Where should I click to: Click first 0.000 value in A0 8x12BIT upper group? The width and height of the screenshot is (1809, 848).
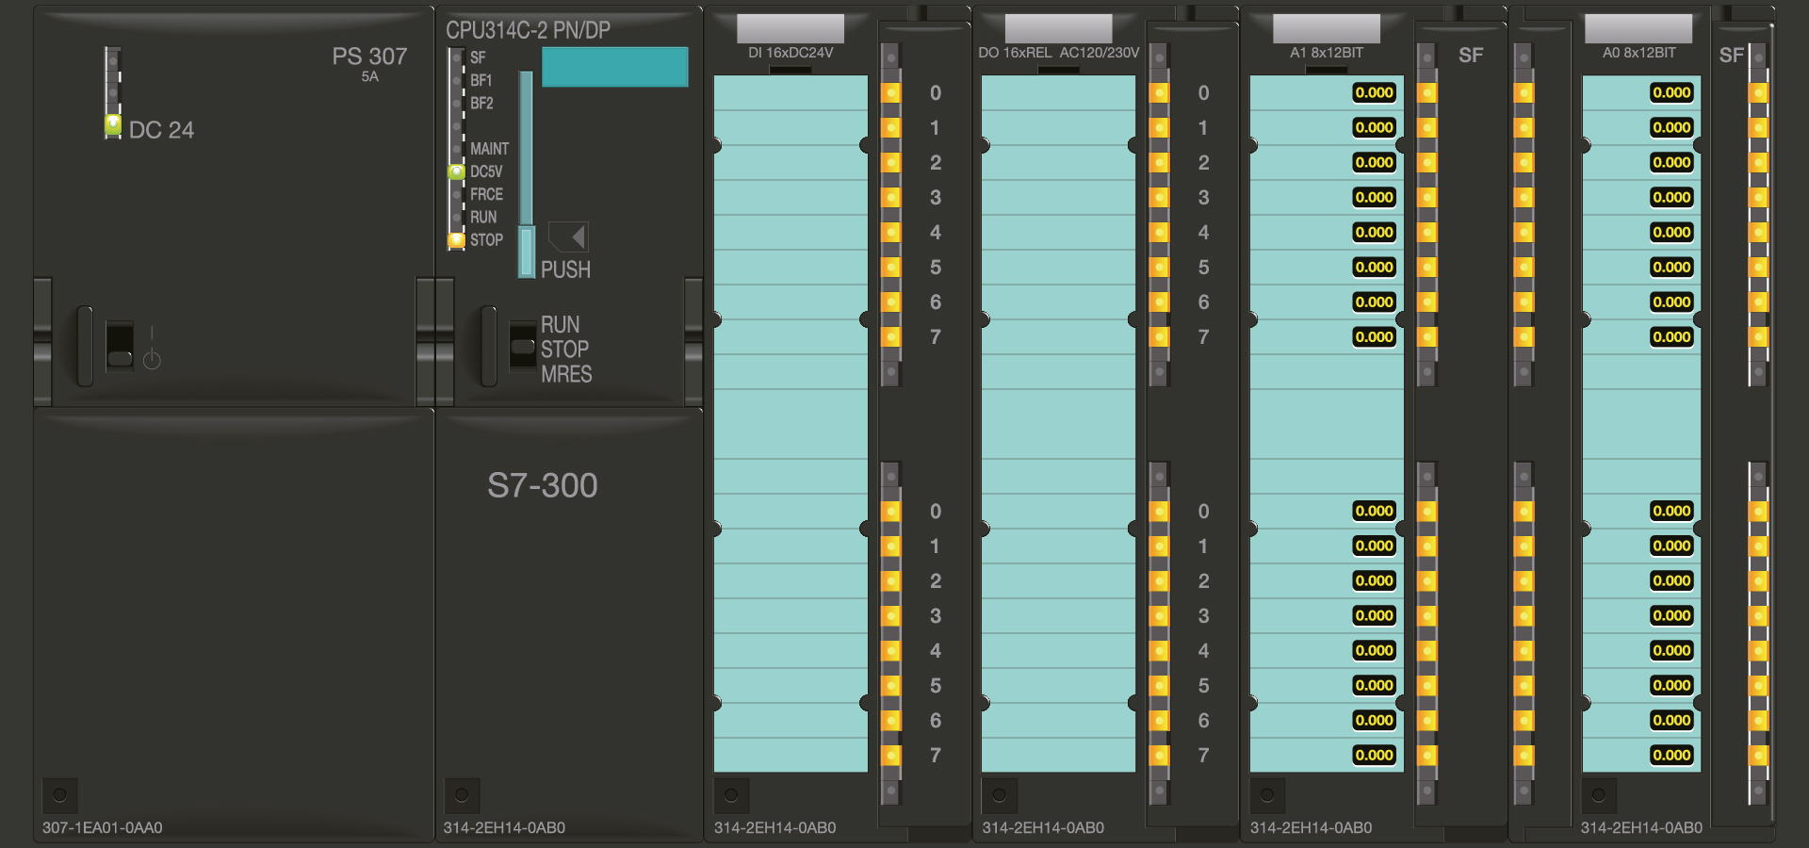[1671, 92]
